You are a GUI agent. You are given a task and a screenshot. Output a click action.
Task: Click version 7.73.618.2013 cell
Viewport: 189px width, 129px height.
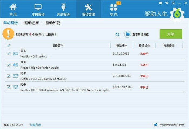122,76
